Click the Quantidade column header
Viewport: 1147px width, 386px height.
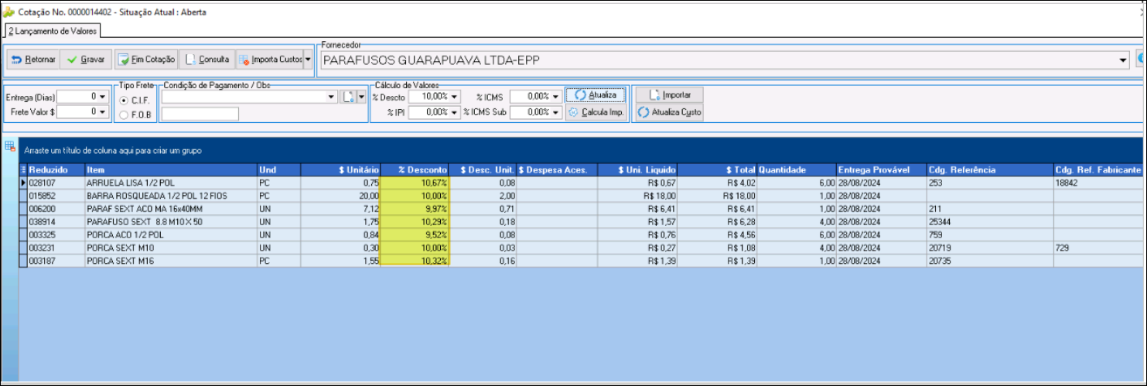797,169
